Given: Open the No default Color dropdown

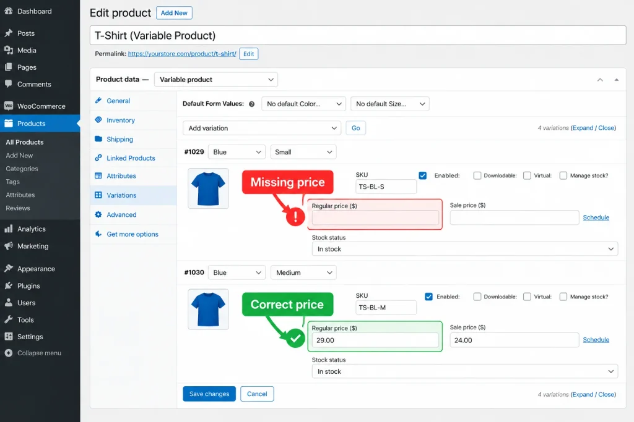Looking at the screenshot, I should click(303, 104).
